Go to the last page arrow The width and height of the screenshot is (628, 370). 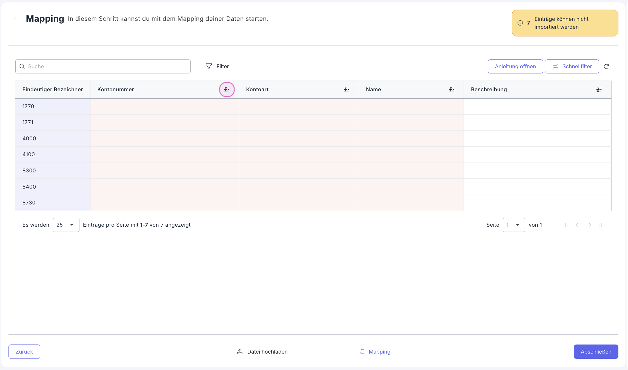click(599, 225)
